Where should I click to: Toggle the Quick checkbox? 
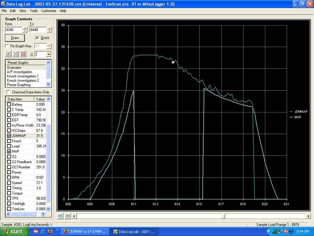click(37, 38)
